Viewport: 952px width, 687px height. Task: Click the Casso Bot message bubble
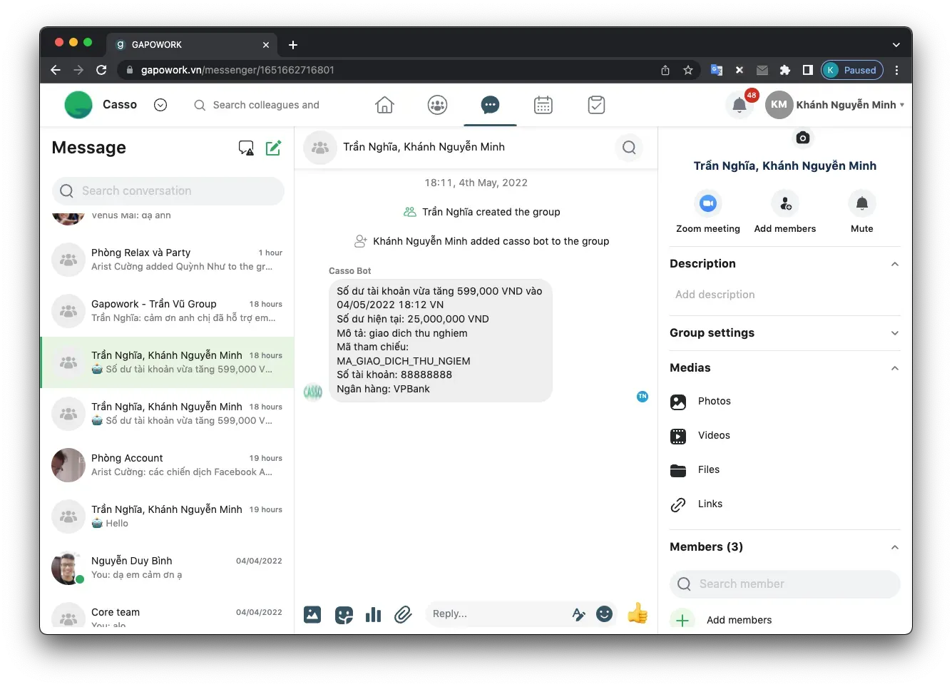pos(440,340)
